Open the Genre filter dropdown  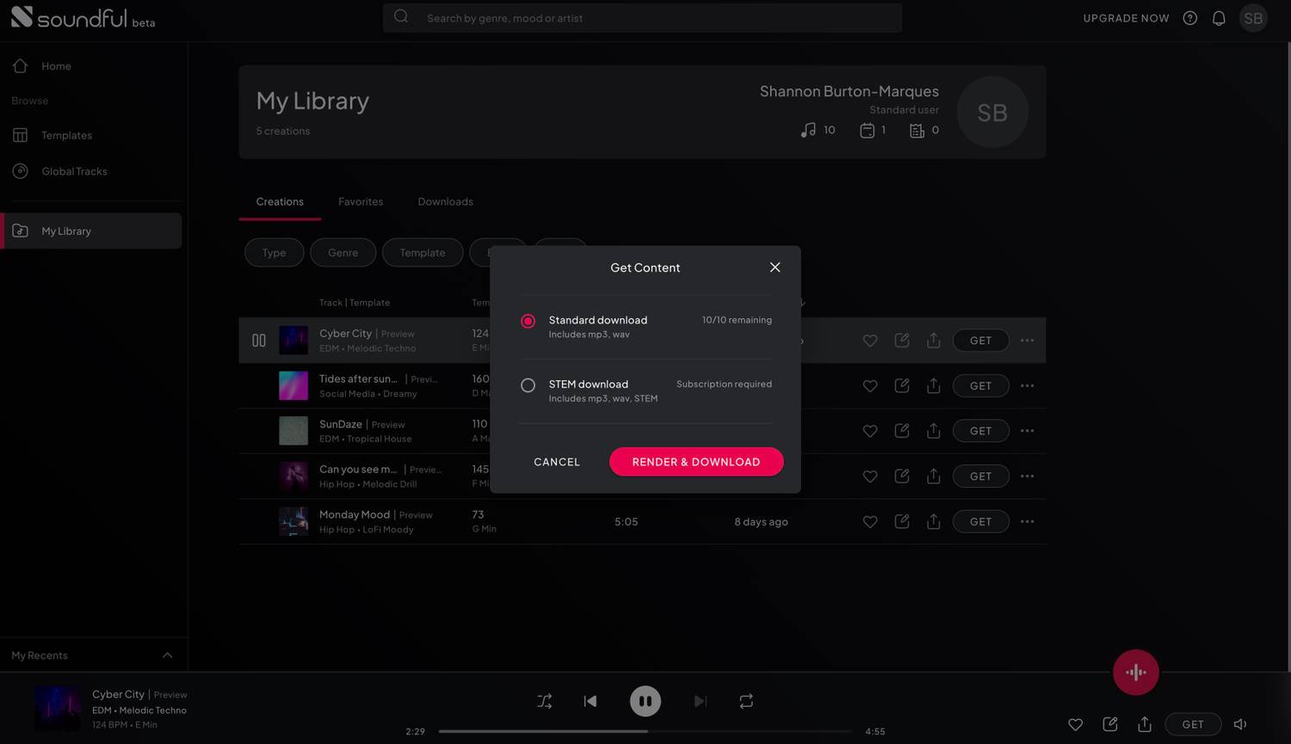tap(343, 253)
